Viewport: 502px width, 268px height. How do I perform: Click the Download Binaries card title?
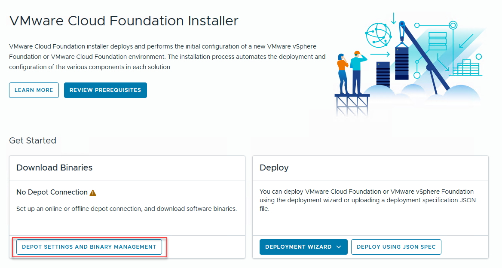pyautogui.click(x=55, y=167)
